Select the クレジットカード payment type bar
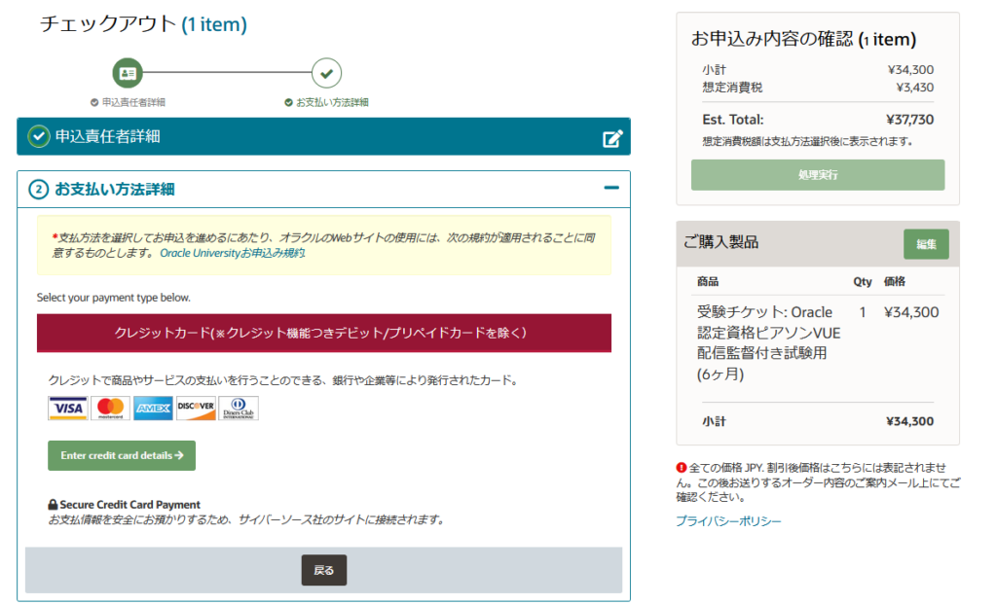 point(323,333)
